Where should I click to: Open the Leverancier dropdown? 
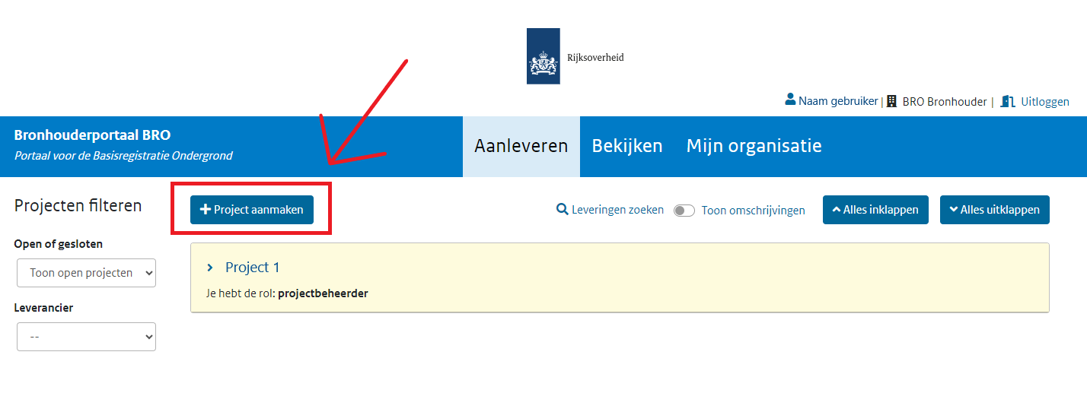point(86,337)
